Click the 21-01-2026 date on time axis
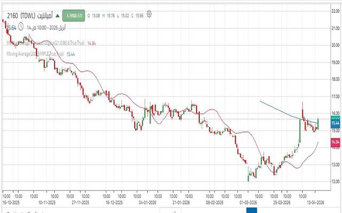 pos(183,203)
